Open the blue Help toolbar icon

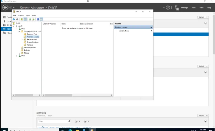pos(38,19)
